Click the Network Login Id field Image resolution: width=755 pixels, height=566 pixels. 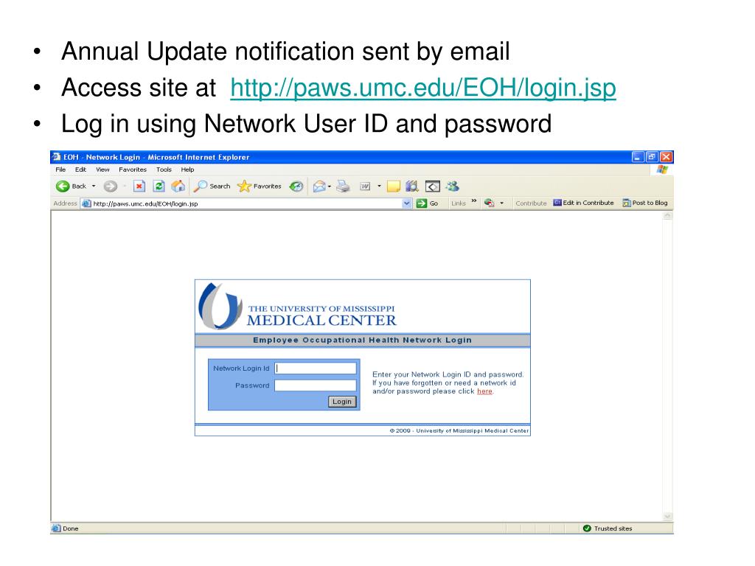[x=316, y=368]
